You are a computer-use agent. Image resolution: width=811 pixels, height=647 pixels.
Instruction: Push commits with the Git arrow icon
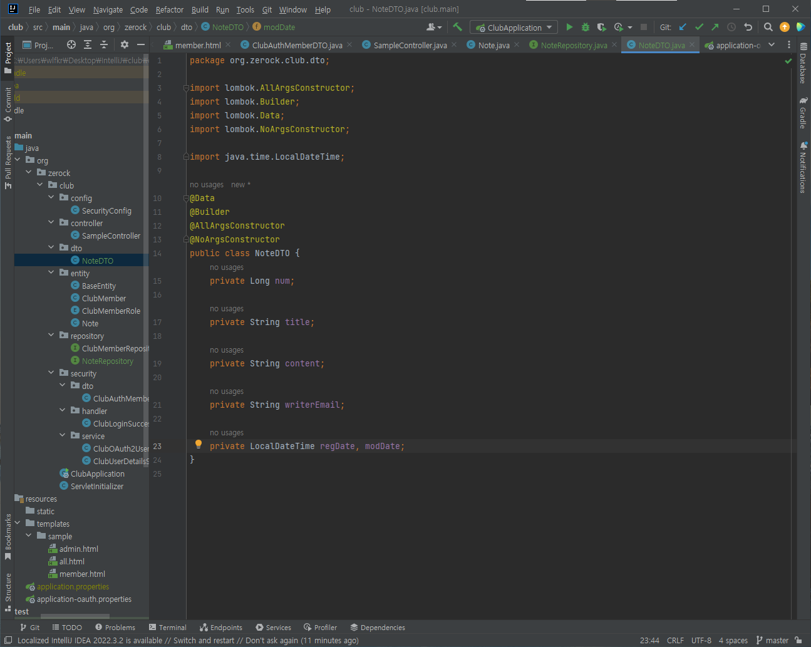(x=715, y=27)
